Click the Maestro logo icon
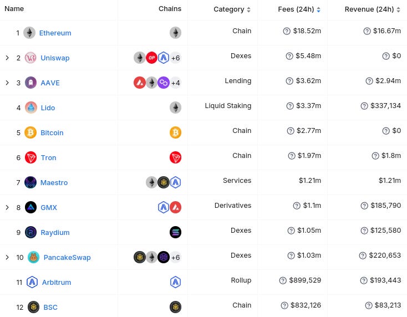The width and height of the screenshot is (407, 317). point(30,182)
